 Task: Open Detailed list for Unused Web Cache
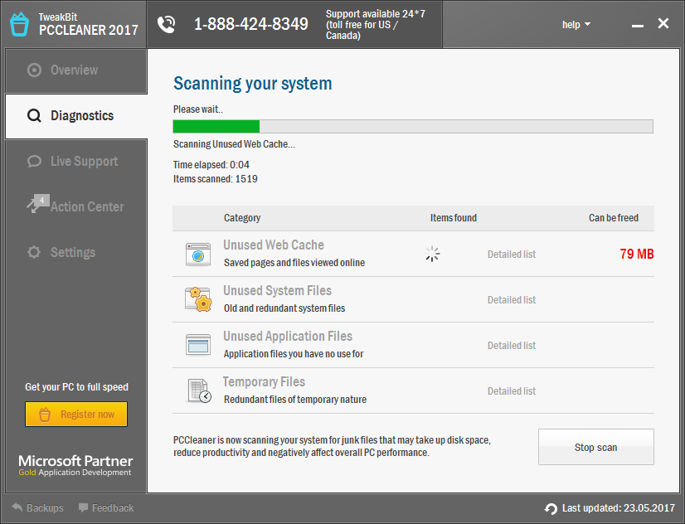click(x=511, y=254)
